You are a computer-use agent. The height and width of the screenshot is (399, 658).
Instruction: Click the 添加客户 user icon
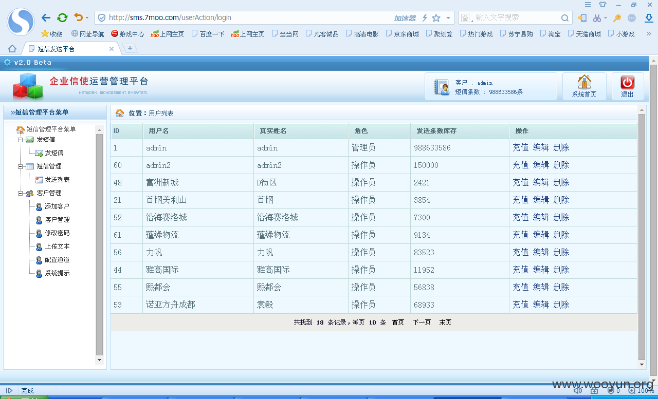(39, 206)
